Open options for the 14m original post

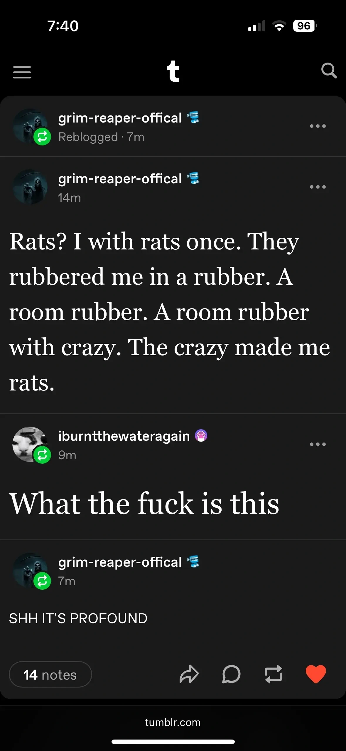pyautogui.click(x=318, y=187)
